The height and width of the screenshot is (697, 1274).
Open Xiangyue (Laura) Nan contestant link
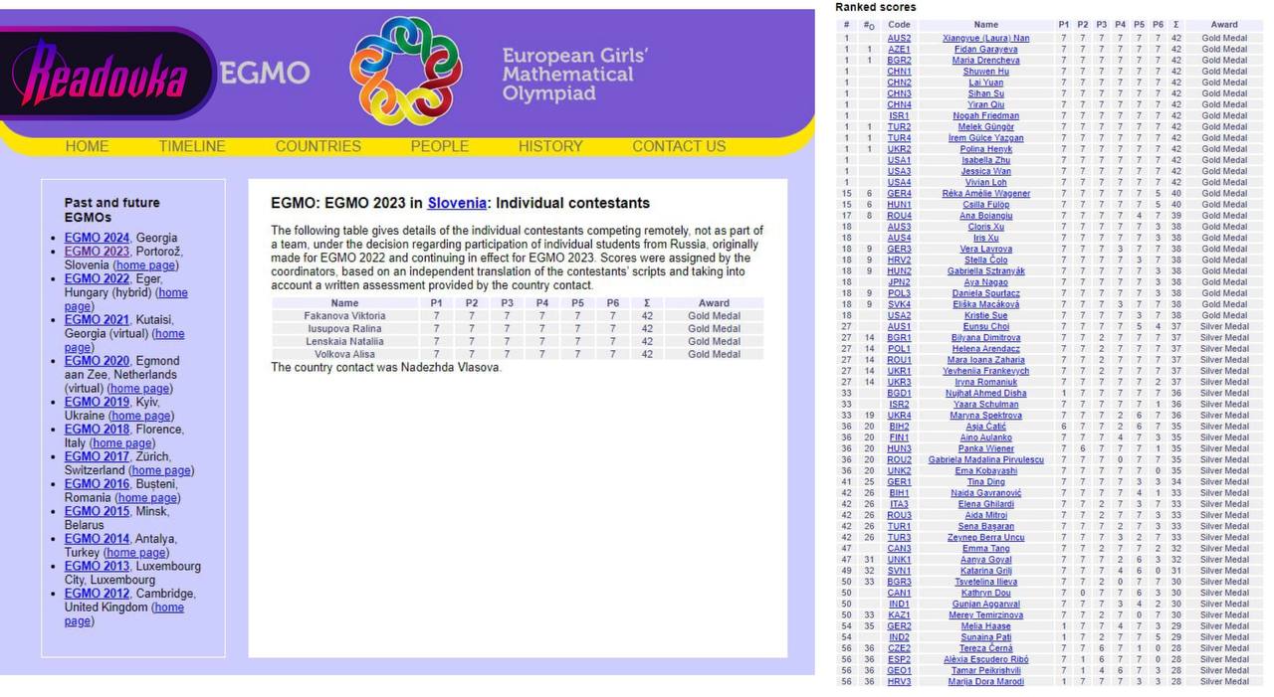pyautogui.click(x=986, y=39)
